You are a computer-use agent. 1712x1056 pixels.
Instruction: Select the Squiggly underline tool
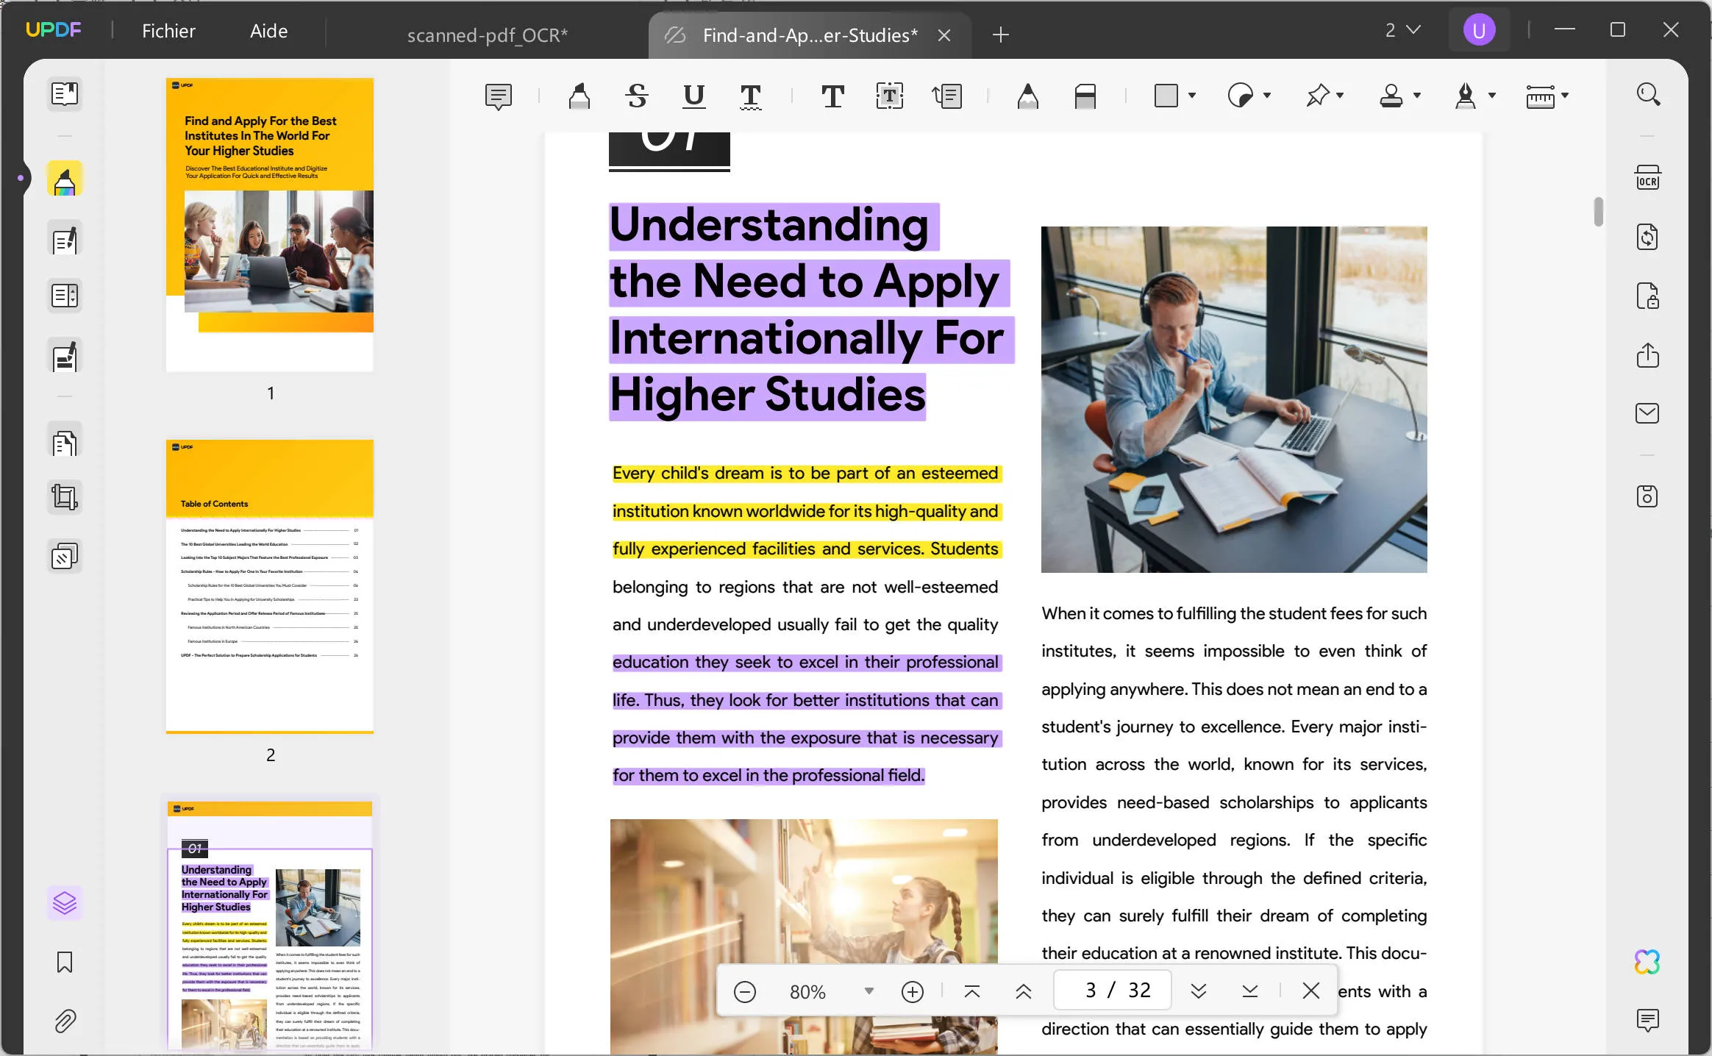(750, 96)
